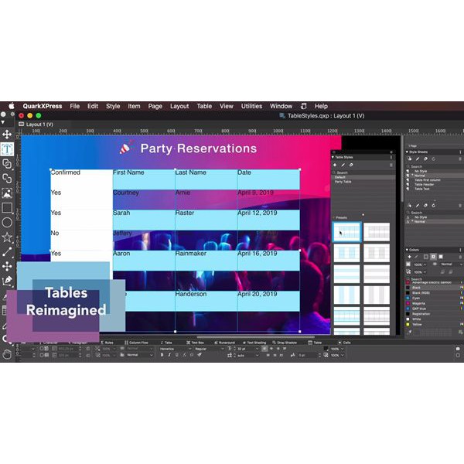Collapse the Presets section

coord(334,217)
